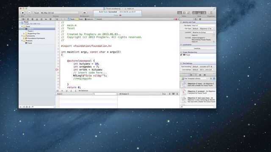Open the Log navigator tab icon
Viewport: 271px width, 152px height.
click(x=50, y=19)
